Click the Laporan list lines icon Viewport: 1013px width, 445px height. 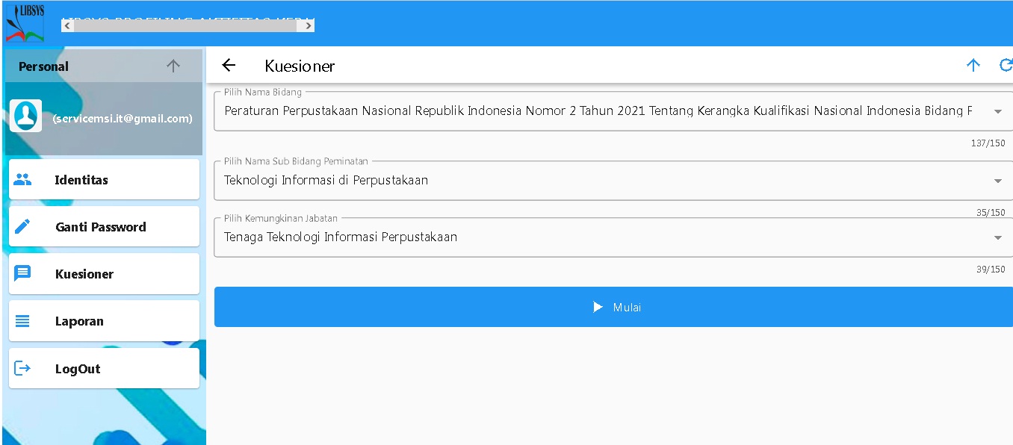(23, 321)
